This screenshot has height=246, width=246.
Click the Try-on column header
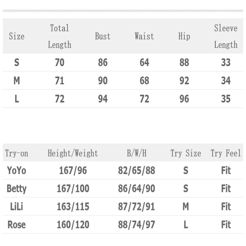[x=17, y=153]
